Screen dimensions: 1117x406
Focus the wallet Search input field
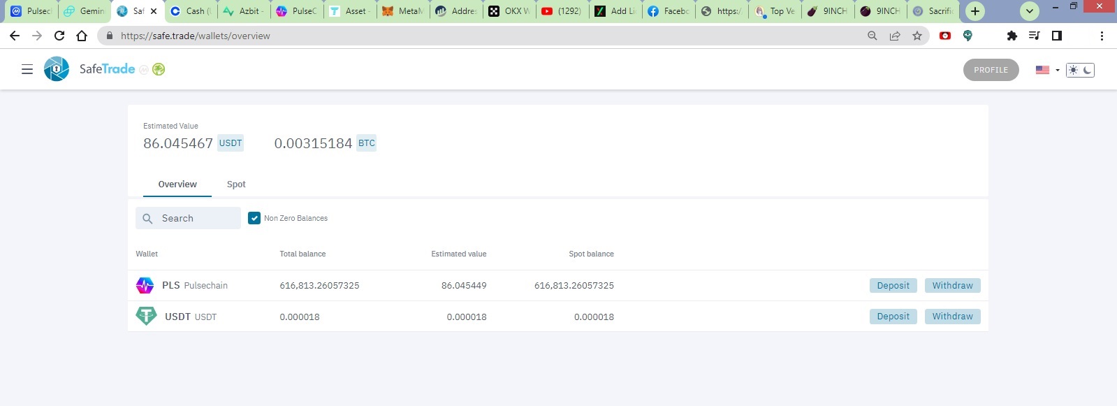tap(189, 218)
